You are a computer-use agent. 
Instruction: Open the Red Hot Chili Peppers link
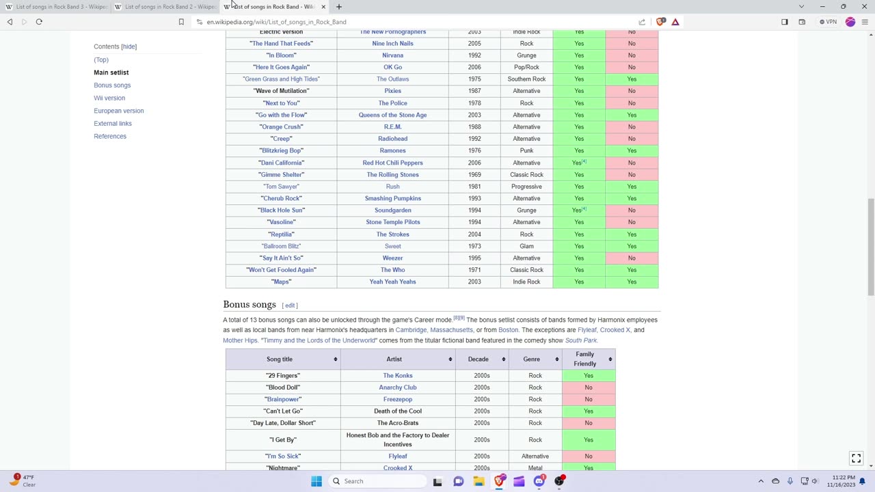click(392, 163)
